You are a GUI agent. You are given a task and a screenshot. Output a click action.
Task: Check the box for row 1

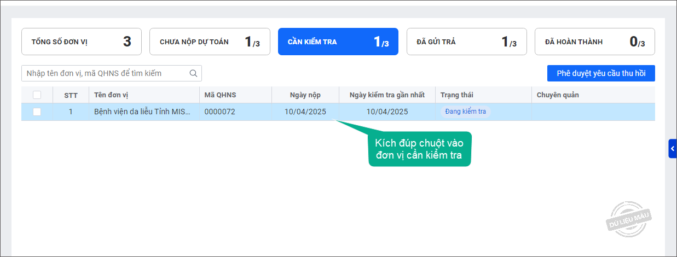tap(37, 112)
